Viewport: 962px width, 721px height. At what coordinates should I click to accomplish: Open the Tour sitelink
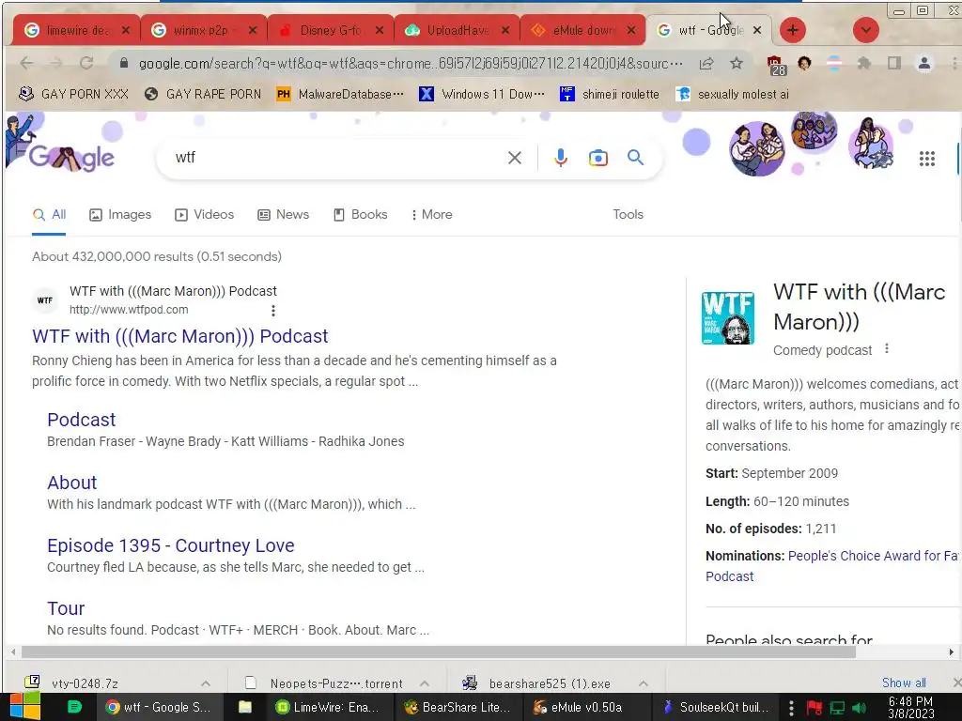point(66,608)
